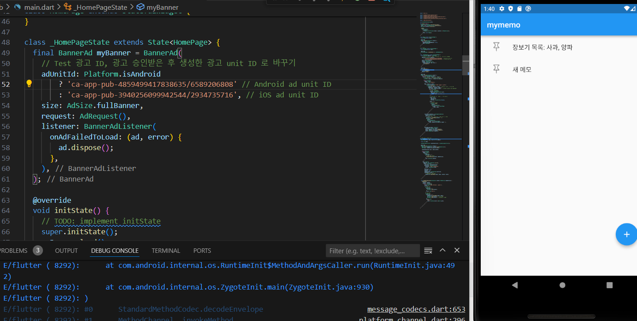Tap the add memo floating button
Viewport: 637px width, 321px height.
[626, 234]
